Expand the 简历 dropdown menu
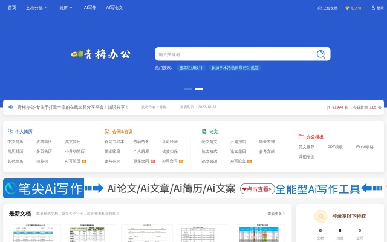This screenshot has height=242, width=387. [x=66, y=8]
